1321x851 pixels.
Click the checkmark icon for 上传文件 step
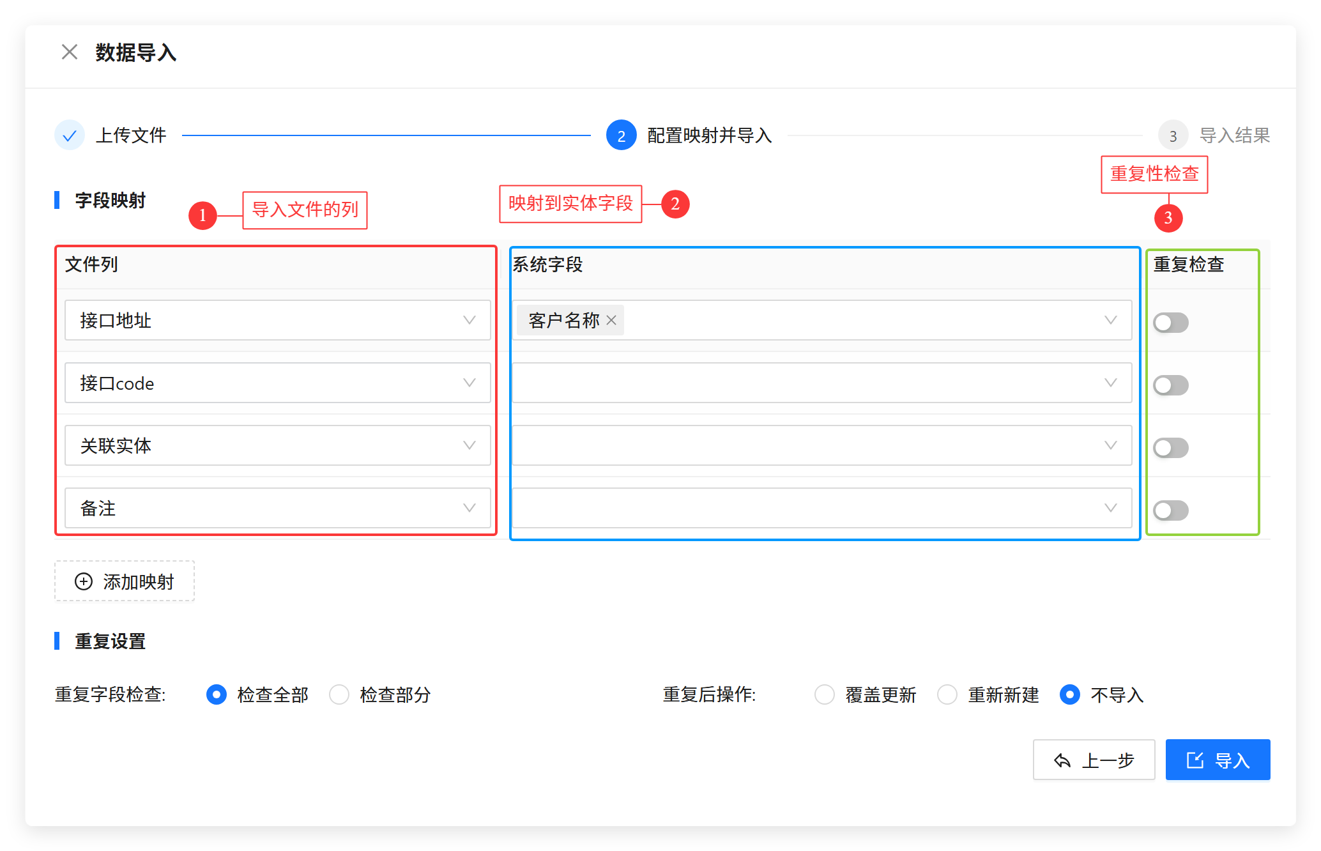[x=70, y=135]
